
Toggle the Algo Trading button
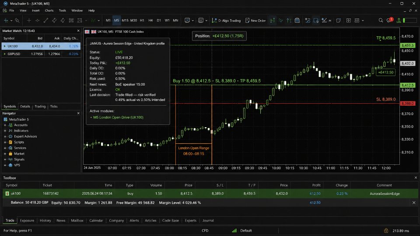[x=227, y=21]
